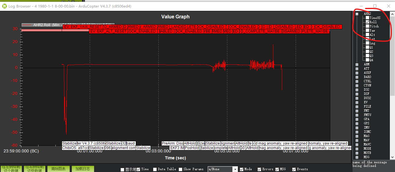Click the Time (sec) axis label
This screenshot has width=395, height=172.
[x=176, y=158]
